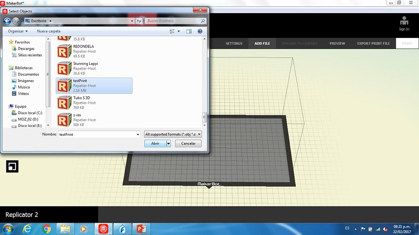Click the MakerBot Sign In person icon
The width and height of the screenshot is (419, 235).
point(404,21)
